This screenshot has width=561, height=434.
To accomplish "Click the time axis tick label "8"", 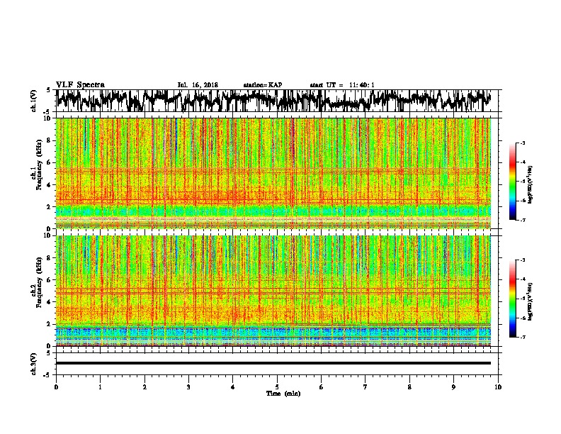I will (409, 387).
